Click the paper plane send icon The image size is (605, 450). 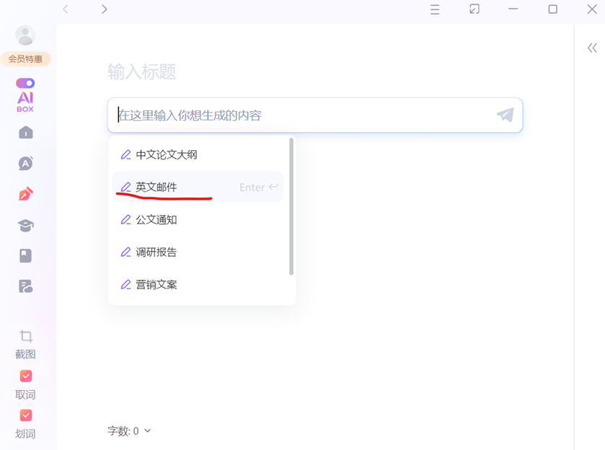pos(505,115)
